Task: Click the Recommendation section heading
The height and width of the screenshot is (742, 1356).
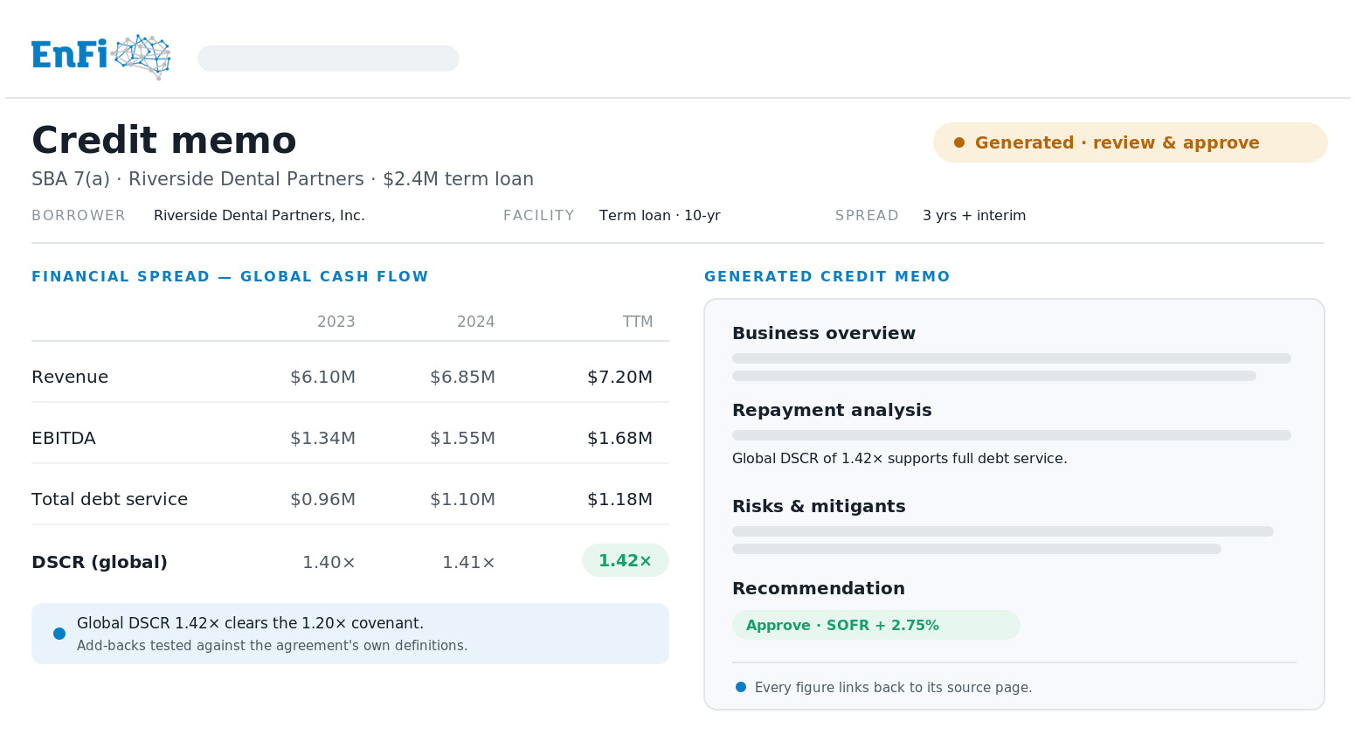Action: [x=819, y=588]
